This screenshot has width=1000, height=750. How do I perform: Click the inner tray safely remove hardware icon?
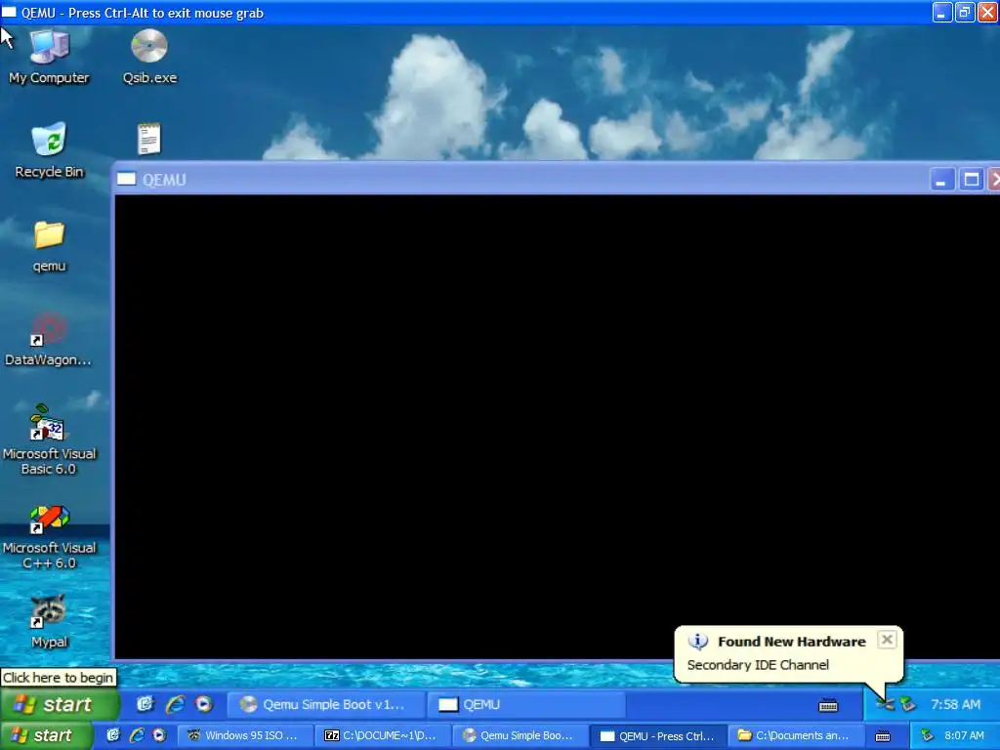coord(907,705)
